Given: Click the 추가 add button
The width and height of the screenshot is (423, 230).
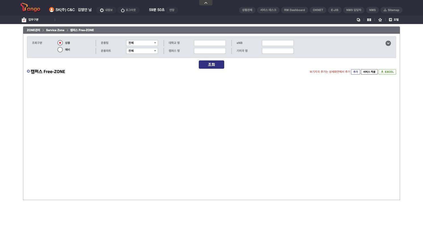Looking at the screenshot, I should pyautogui.click(x=356, y=72).
